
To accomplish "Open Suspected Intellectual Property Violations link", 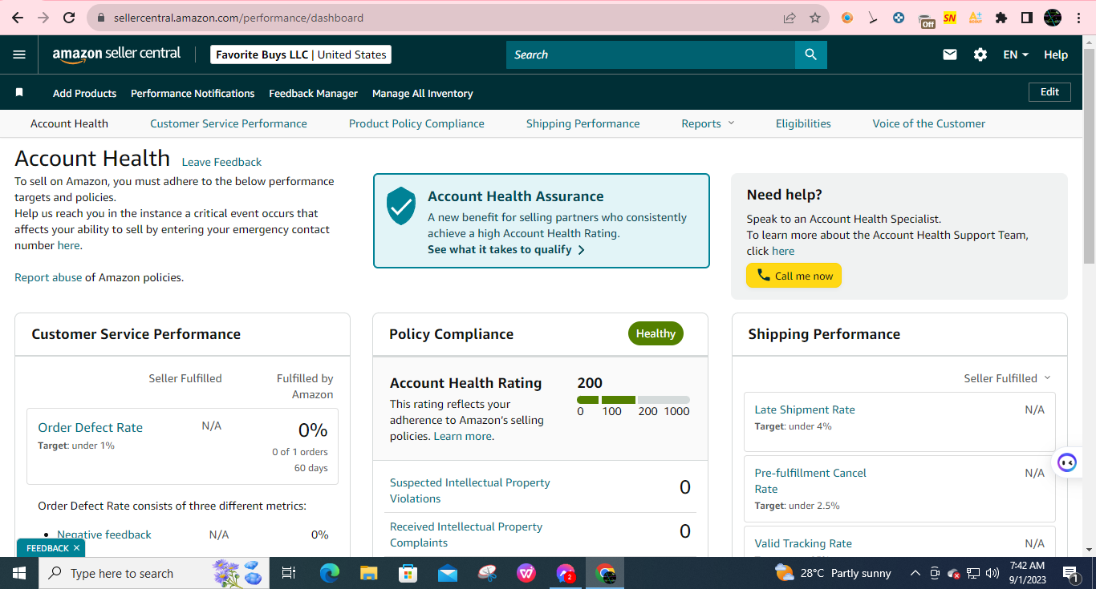I will click(x=470, y=490).
